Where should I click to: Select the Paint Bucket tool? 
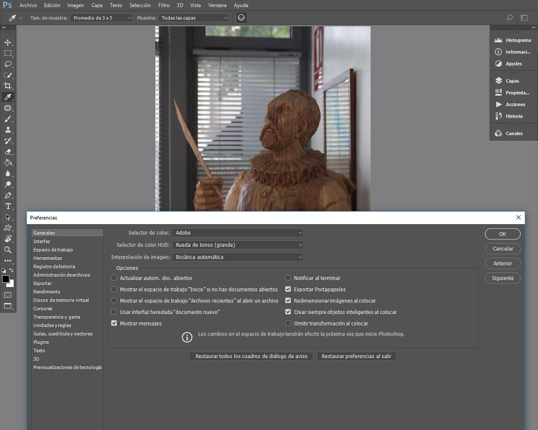(7, 163)
